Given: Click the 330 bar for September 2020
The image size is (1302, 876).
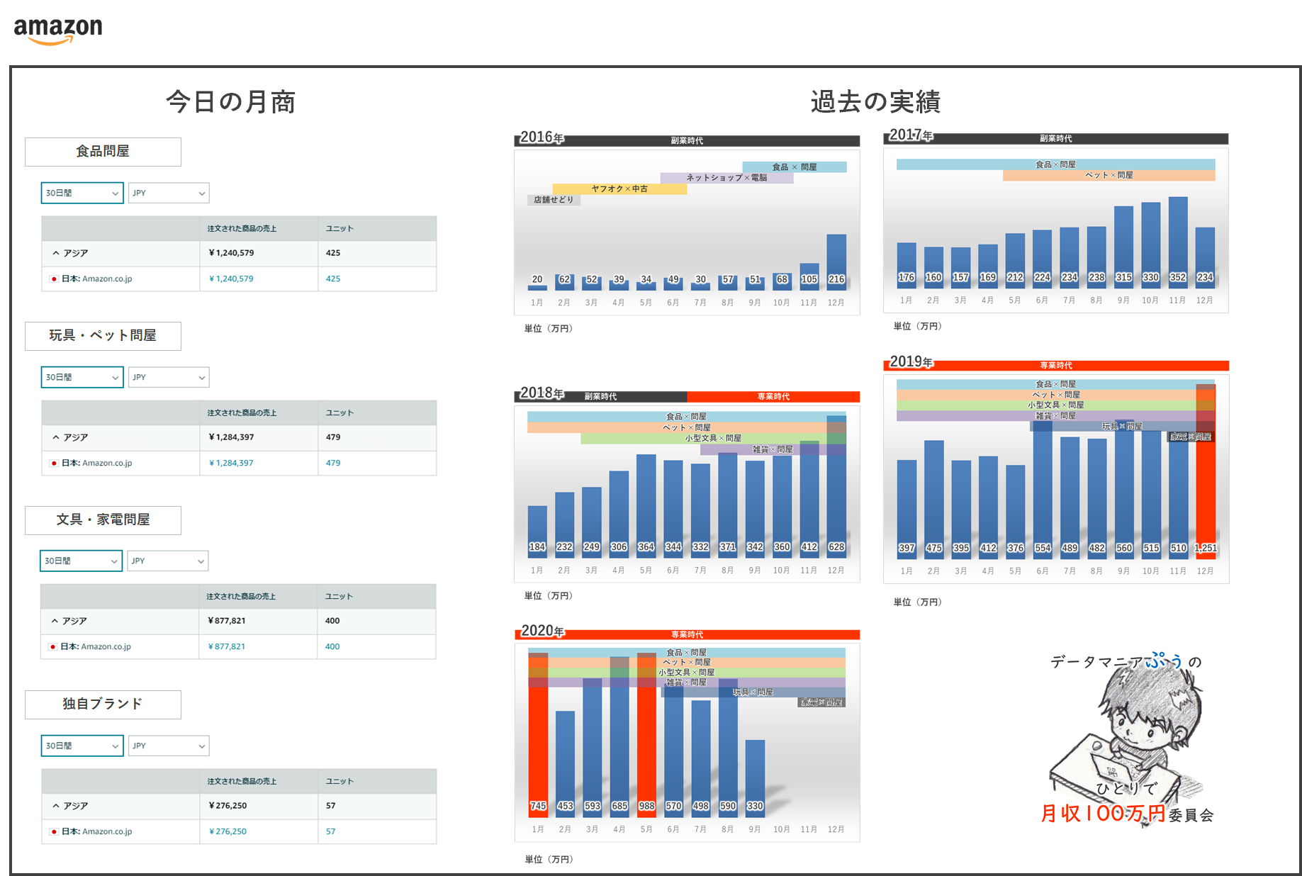Looking at the screenshot, I should (x=755, y=777).
